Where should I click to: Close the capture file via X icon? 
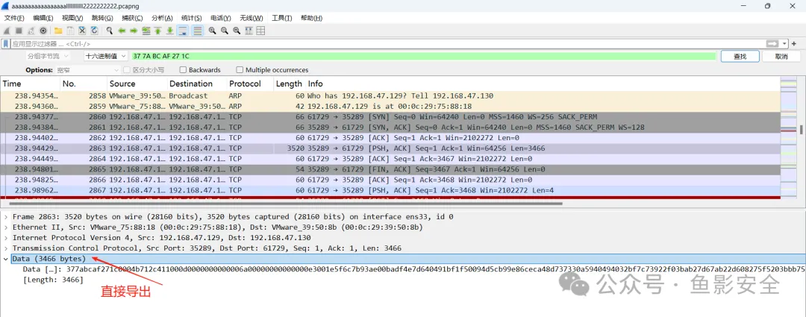click(82, 31)
